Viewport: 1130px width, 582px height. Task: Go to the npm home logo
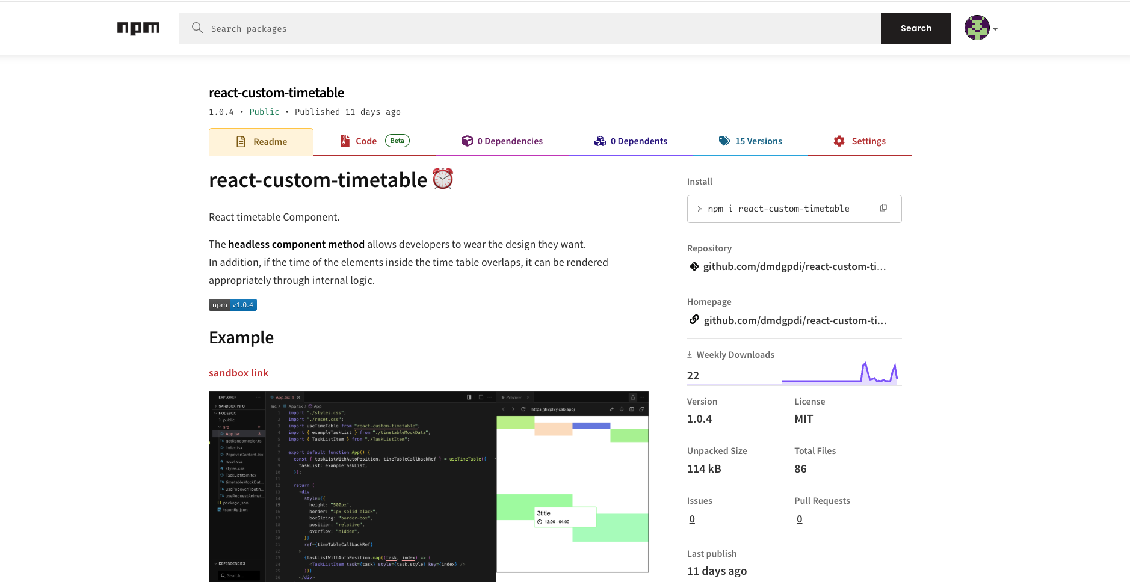point(138,28)
